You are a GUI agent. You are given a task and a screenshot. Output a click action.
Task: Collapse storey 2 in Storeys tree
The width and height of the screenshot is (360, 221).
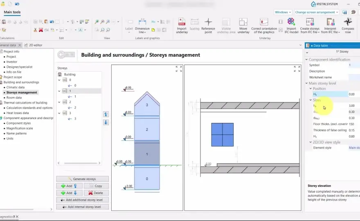59,102
